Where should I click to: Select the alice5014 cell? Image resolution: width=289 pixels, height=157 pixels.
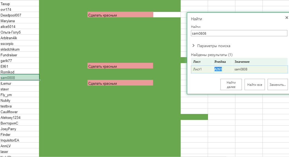click(x=20, y=26)
